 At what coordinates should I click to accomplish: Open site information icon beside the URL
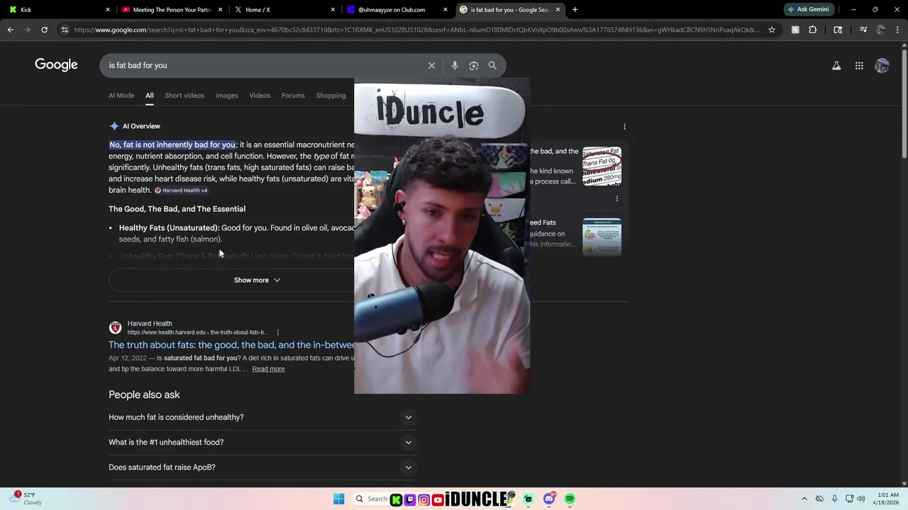[65, 30]
